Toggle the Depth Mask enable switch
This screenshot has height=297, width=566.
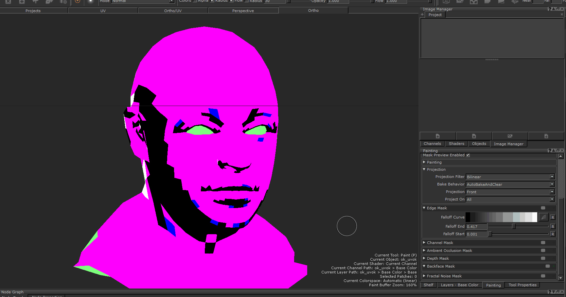543,258
